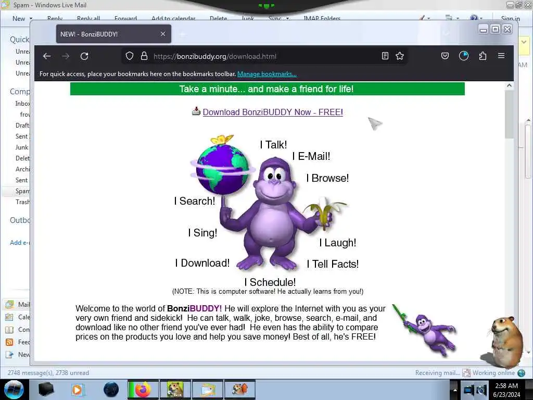Open the list all tabs chevron
533x400 pixels.
(x=446, y=33)
